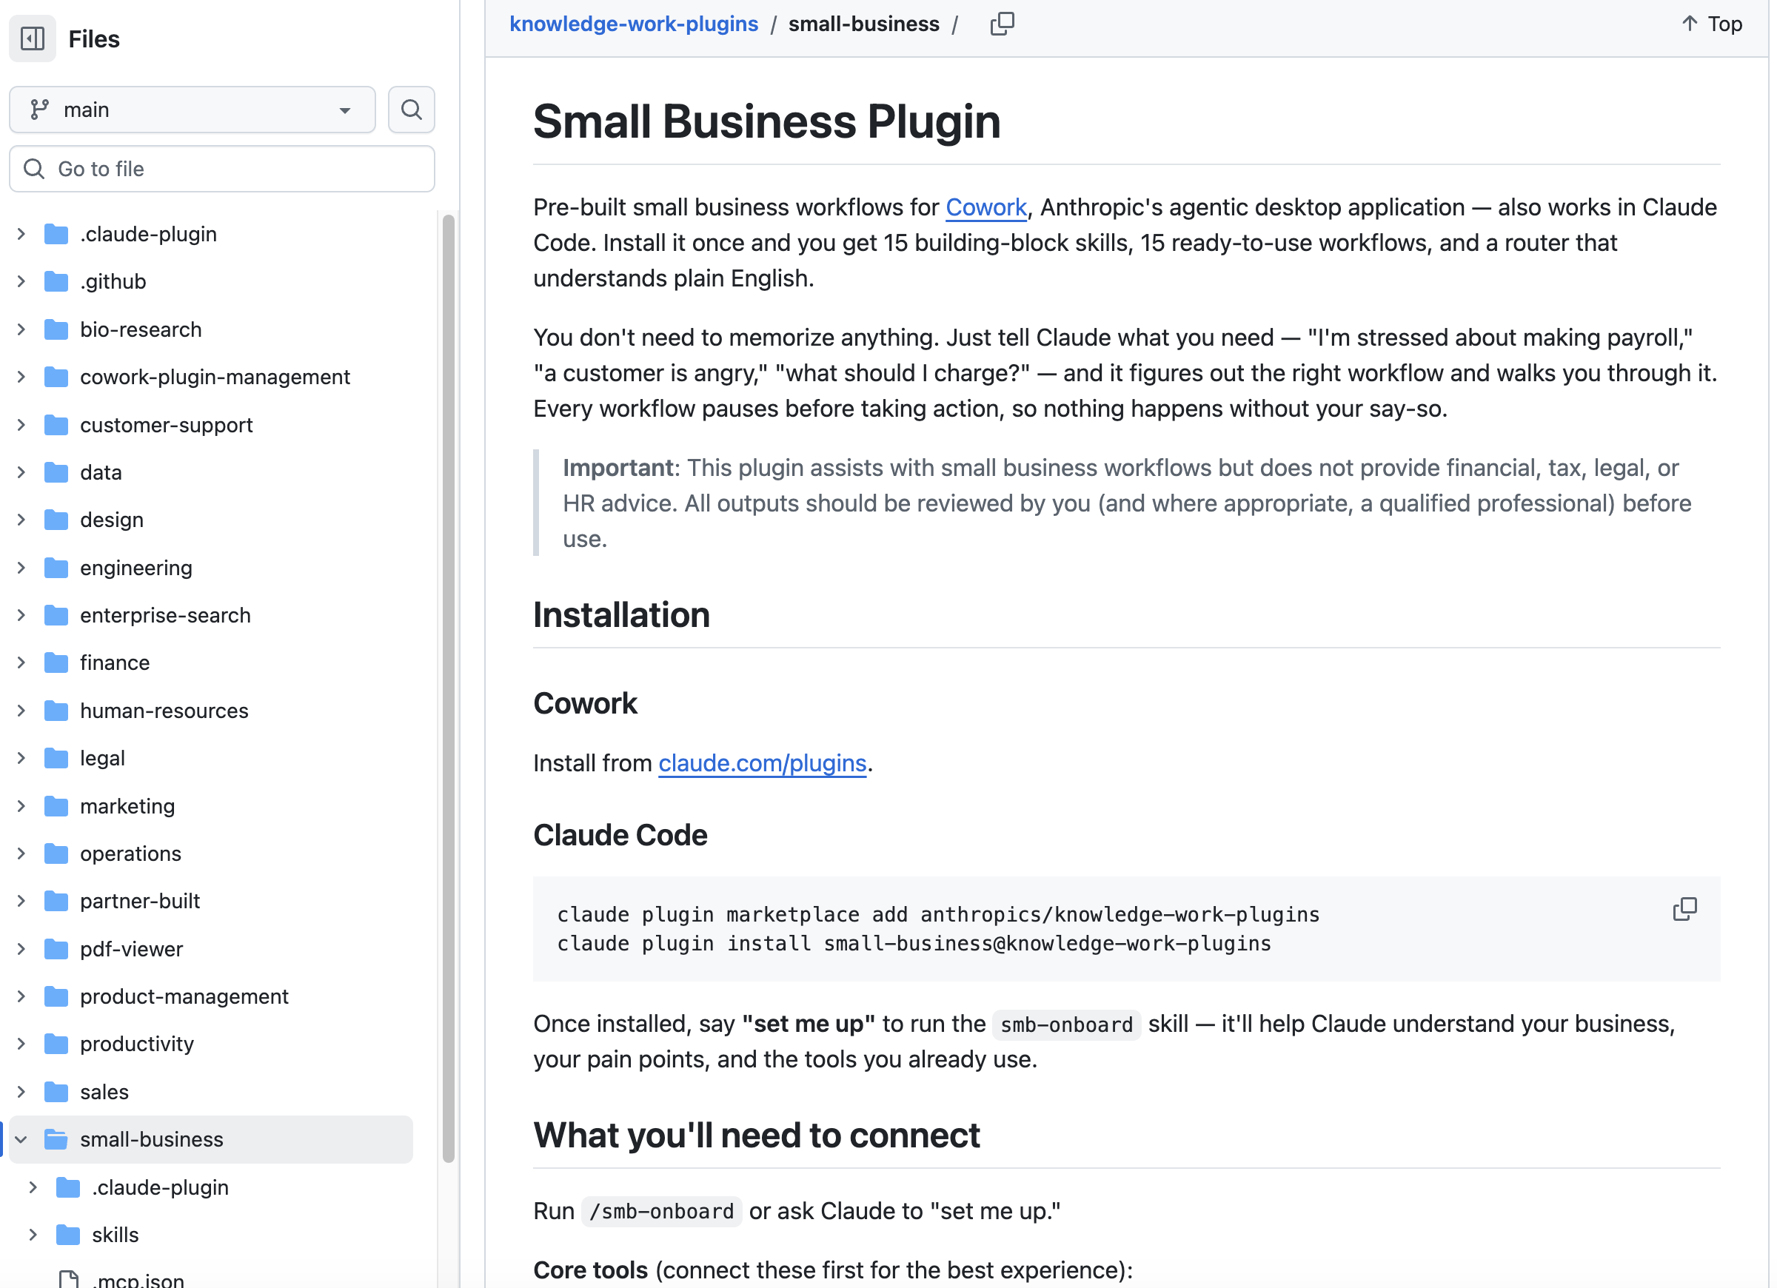
Task: Select the product-management folder row
Action: coord(211,997)
